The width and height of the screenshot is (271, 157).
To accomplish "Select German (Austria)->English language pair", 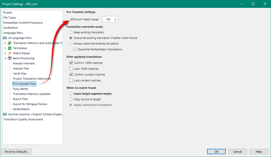I will 35,114.
